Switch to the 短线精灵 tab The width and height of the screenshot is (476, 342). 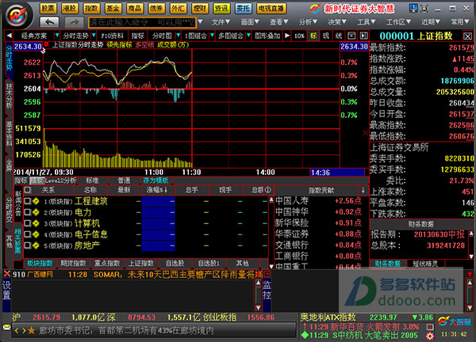tap(425, 264)
